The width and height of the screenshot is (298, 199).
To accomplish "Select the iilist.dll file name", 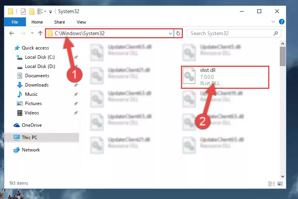I will 208,70.
